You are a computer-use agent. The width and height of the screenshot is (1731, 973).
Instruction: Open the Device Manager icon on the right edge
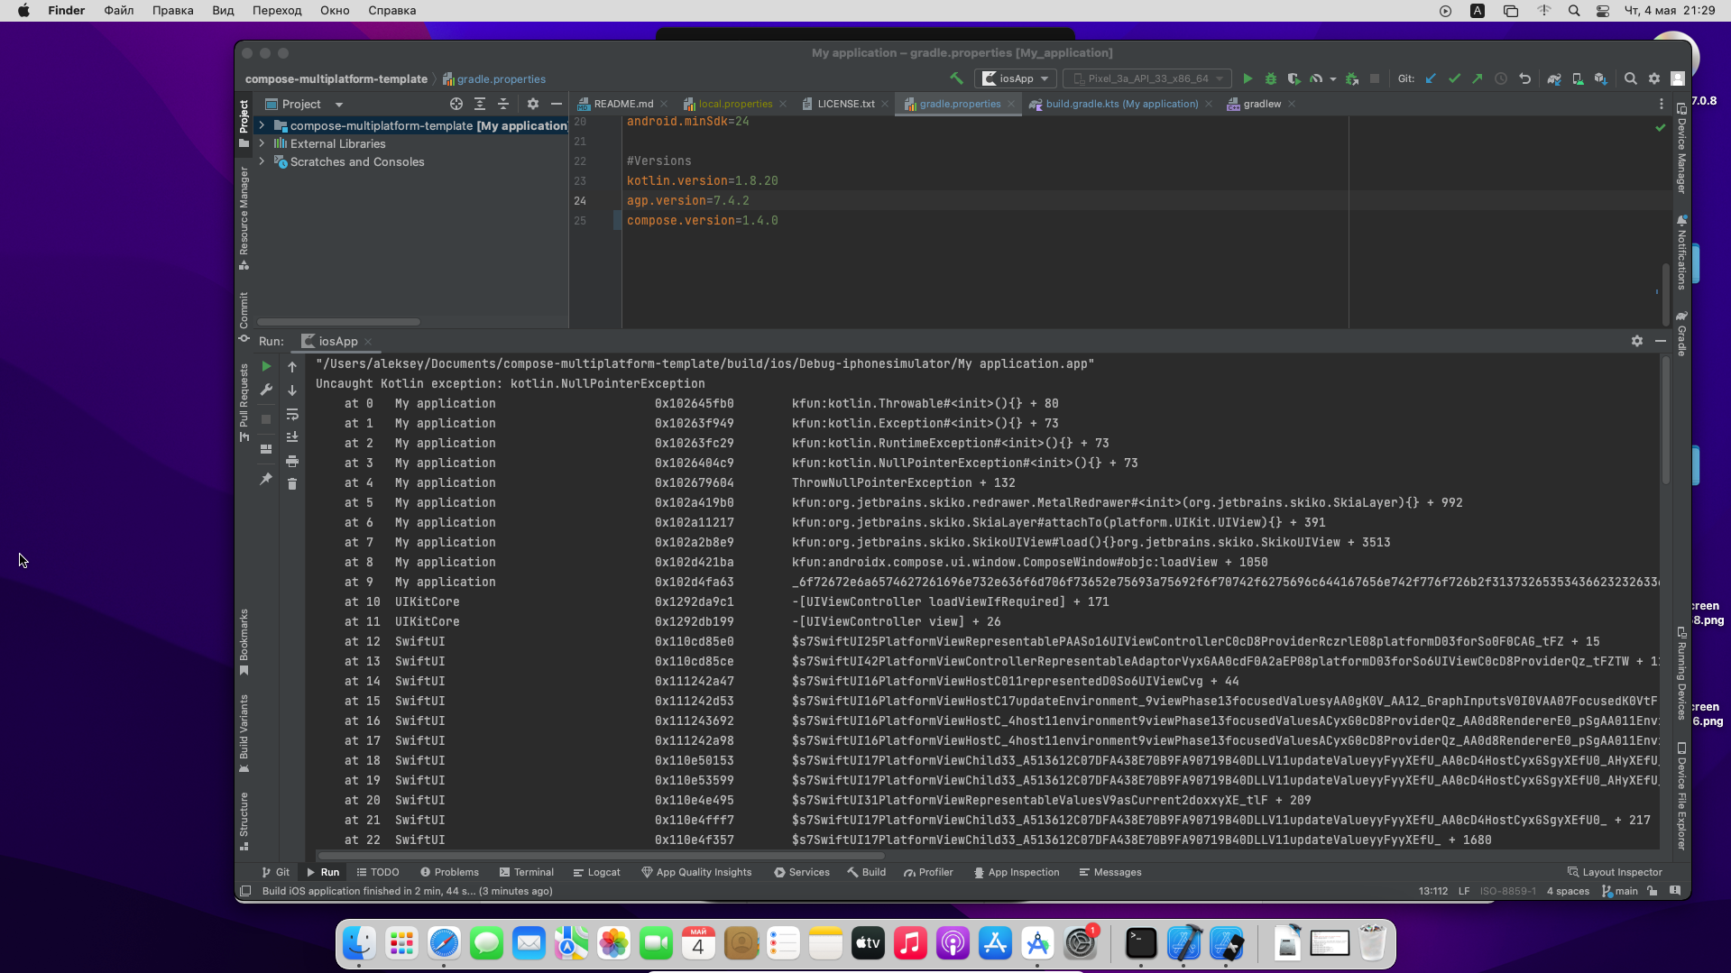click(1681, 108)
